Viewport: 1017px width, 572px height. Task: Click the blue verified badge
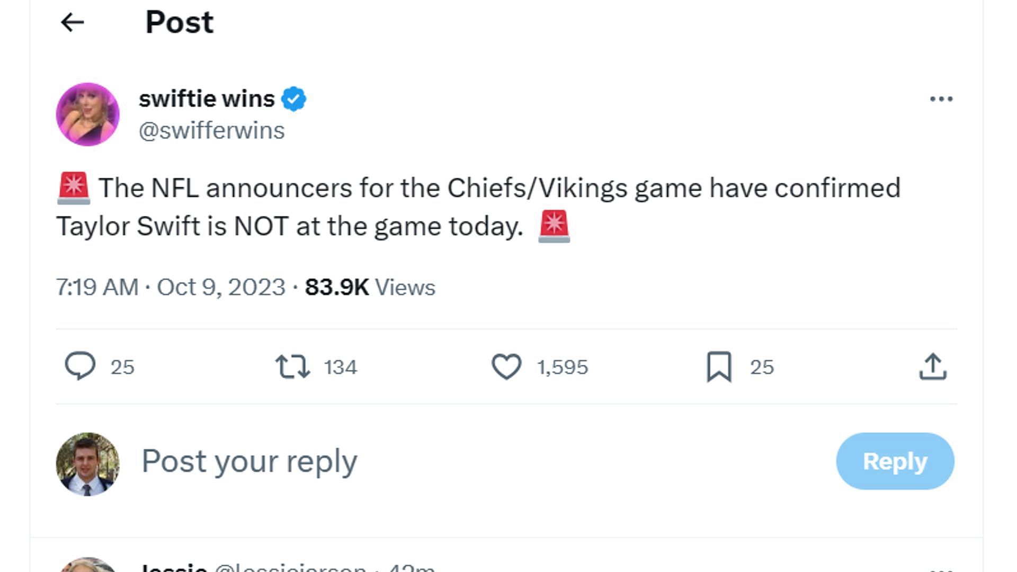point(293,99)
